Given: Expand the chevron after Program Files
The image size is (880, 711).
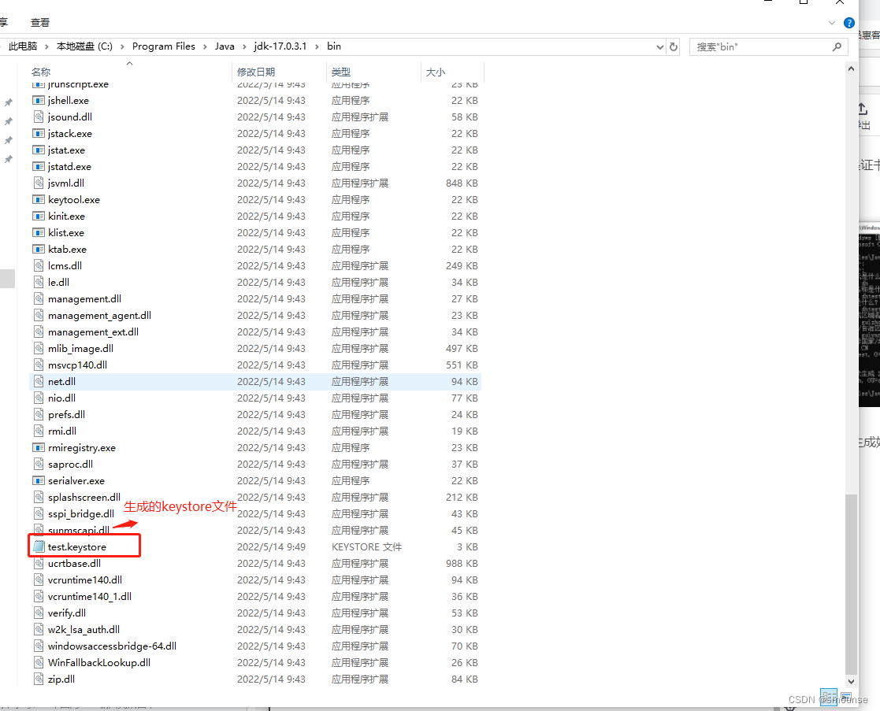Looking at the screenshot, I should (x=205, y=46).
